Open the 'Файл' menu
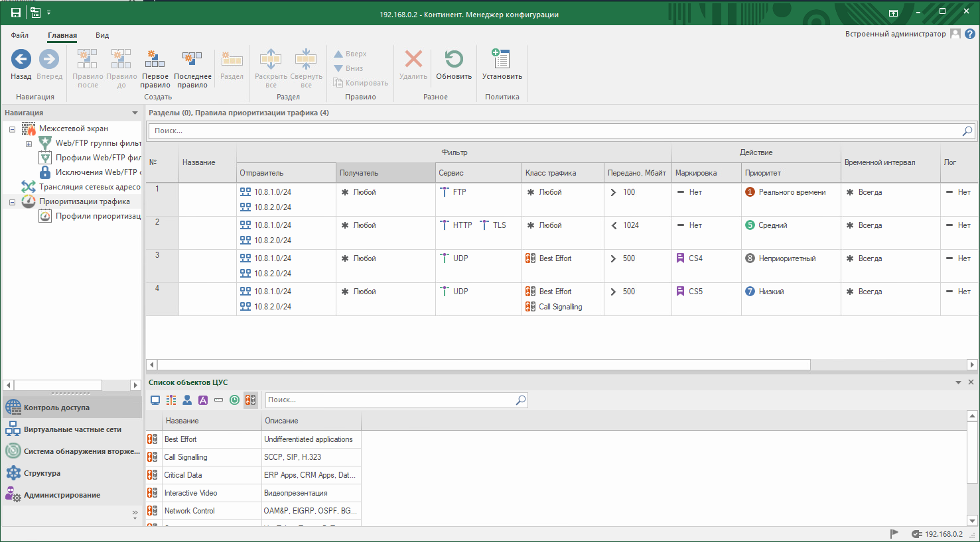The image size is (980, 542). point(19,35)
